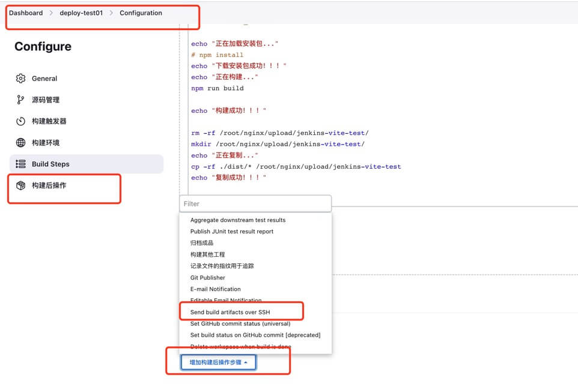Screen dimensions: 578x390
Task: Click the General gear icon in sidebar
Action: (21, 79)
